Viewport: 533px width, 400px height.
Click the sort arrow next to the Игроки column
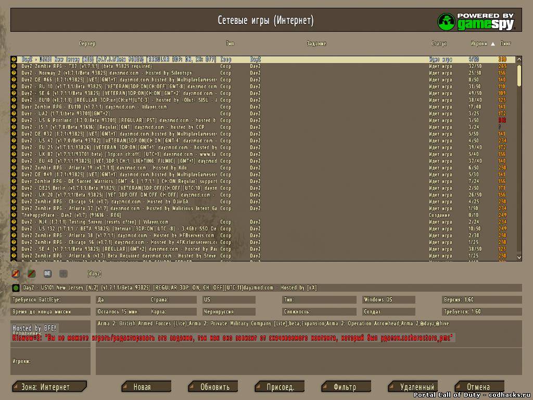(493, 44)
